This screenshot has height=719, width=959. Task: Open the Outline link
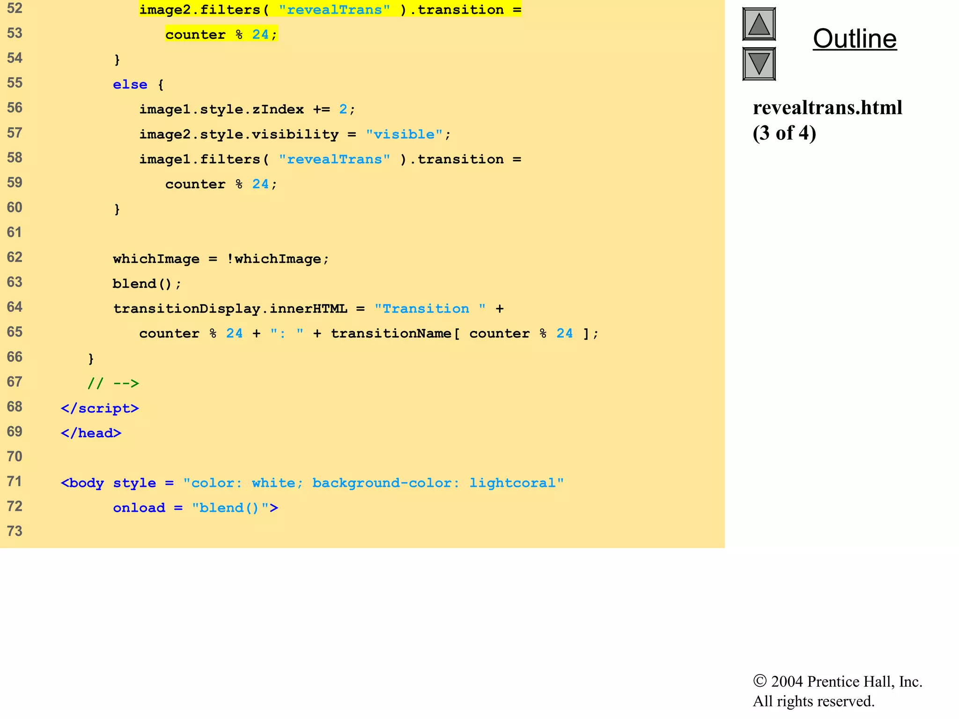(855, 38)
